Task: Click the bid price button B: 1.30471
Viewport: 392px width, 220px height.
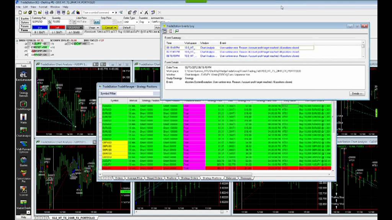Action: 40,32
